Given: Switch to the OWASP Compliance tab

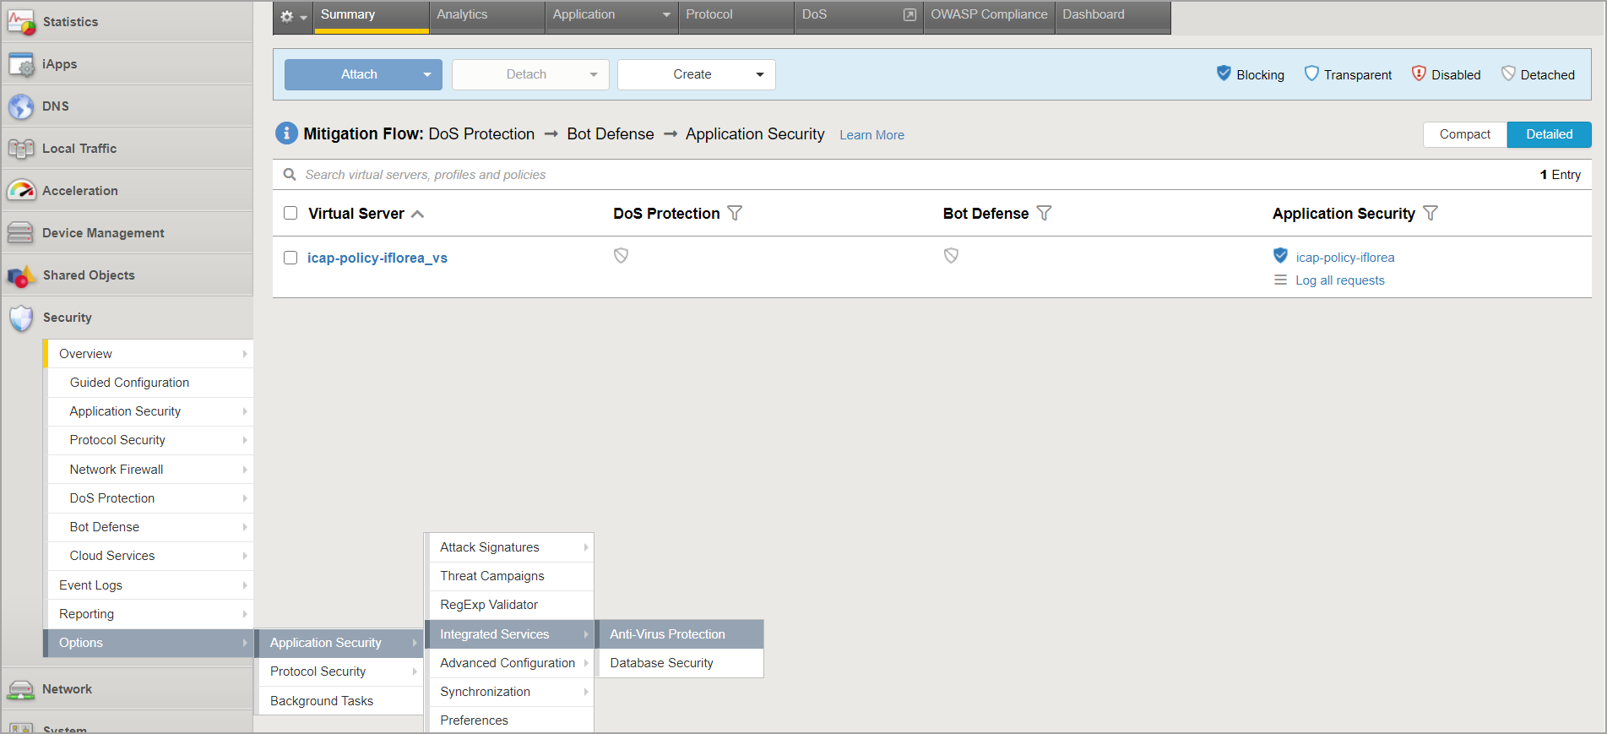Looking at the screenshot, I should [x=988, y=15].
